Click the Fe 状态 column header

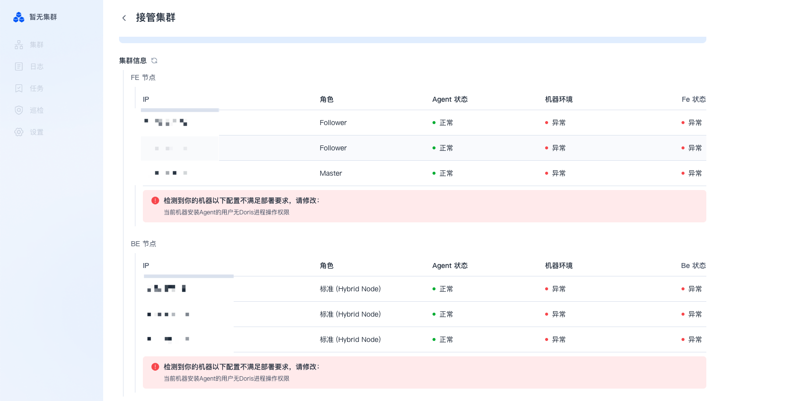click(x=693, y=99)
